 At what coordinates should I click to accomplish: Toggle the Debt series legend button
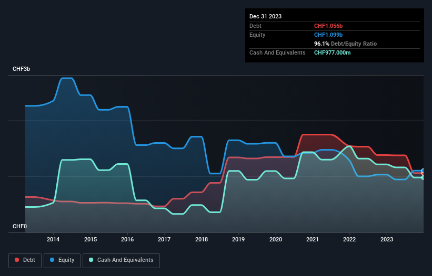click(25, 260)
